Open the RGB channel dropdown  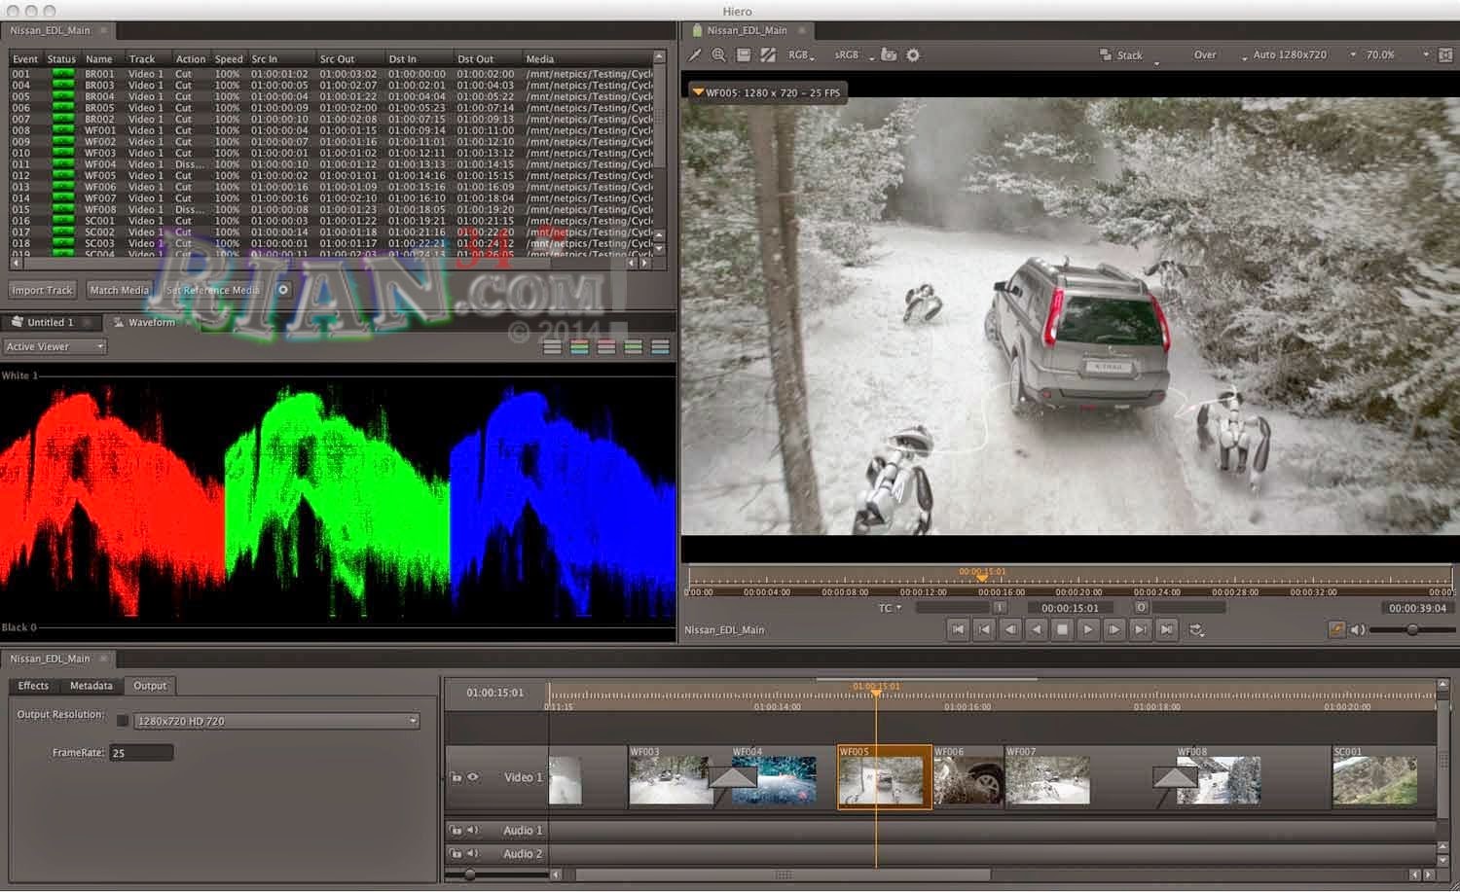[x=801, y=55]
